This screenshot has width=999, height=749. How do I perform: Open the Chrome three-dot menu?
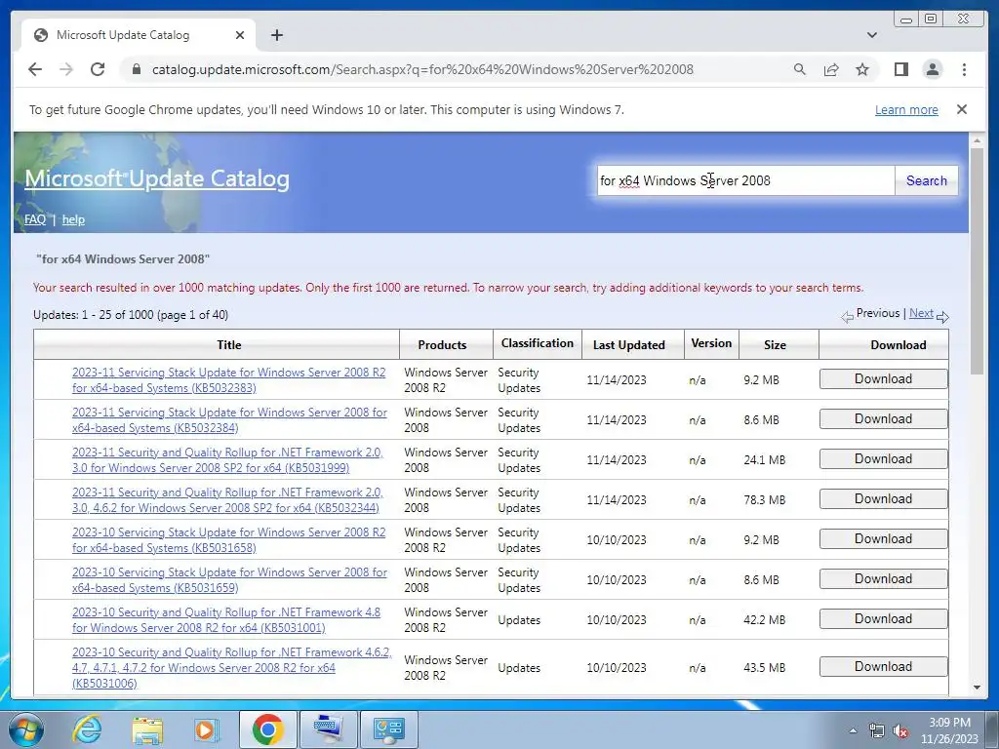coord(964,69)
